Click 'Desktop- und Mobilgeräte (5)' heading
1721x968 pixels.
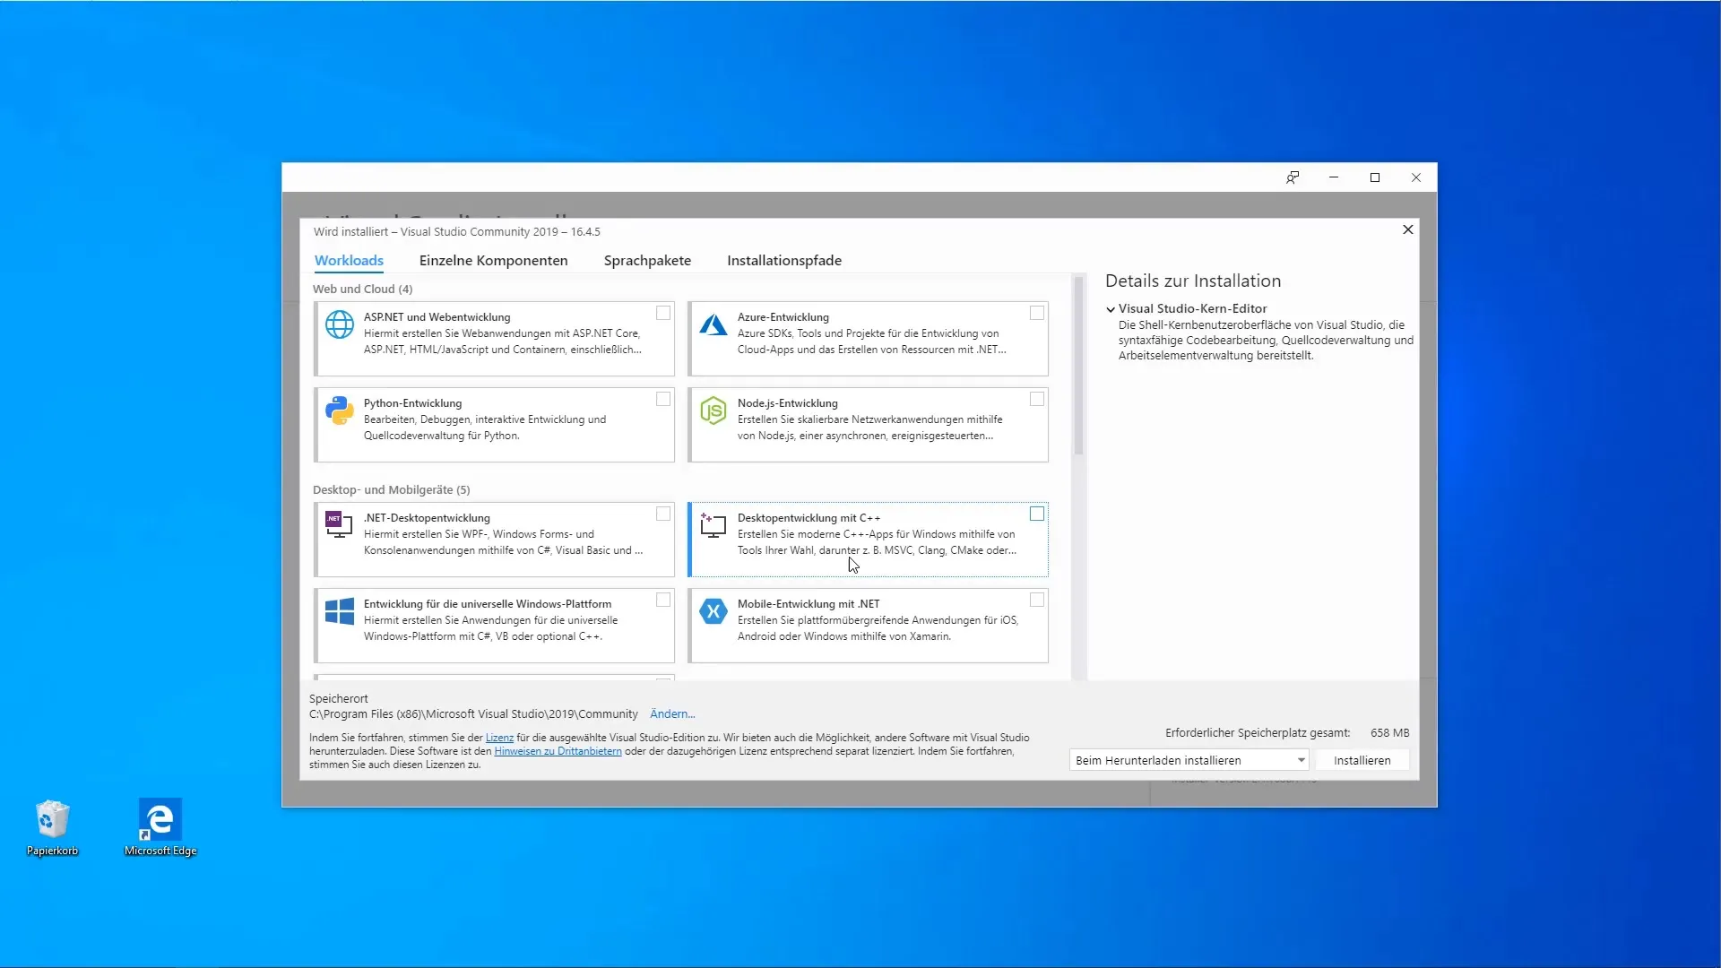[391, 489]
